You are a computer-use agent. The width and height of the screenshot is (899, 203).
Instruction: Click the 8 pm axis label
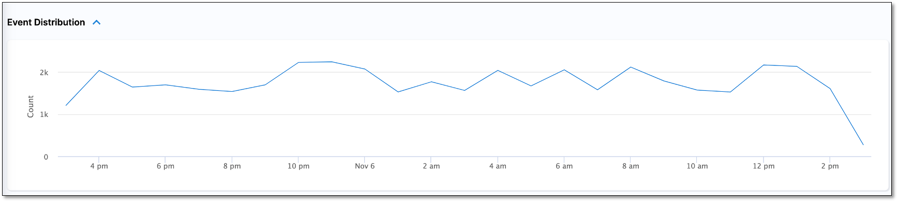click(x=232, y=166)
